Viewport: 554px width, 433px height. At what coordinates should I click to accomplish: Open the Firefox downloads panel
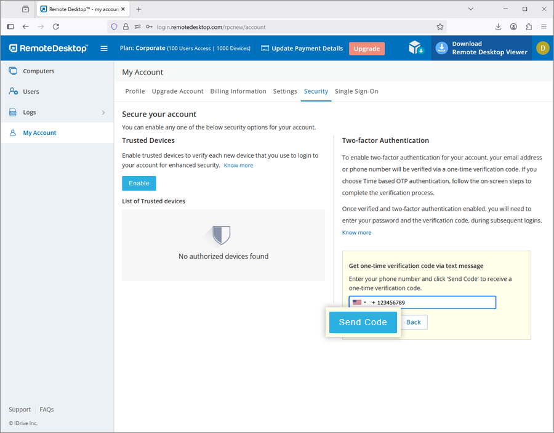498,26
